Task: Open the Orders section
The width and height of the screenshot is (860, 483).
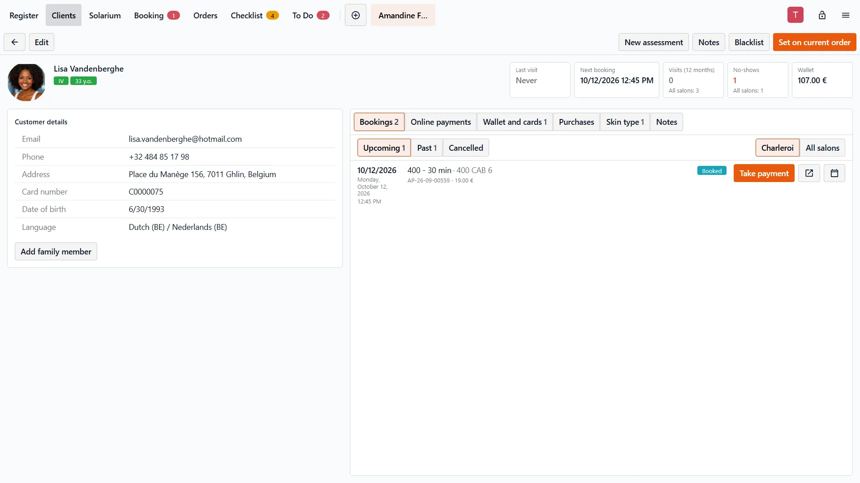Action: [x=205, y=15]
